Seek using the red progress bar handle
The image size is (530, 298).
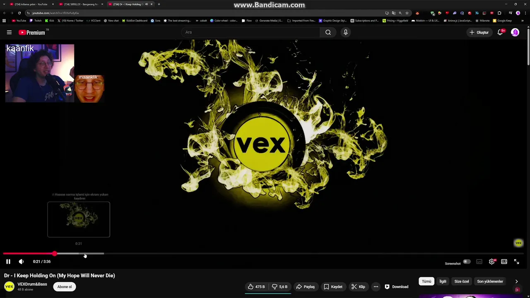click(x=55, y=253)
